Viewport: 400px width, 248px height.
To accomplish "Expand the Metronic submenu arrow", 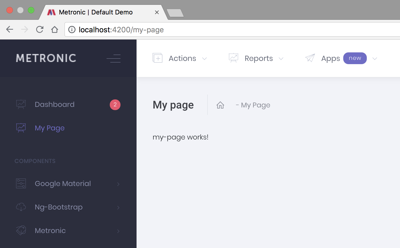I will (118, 231).
